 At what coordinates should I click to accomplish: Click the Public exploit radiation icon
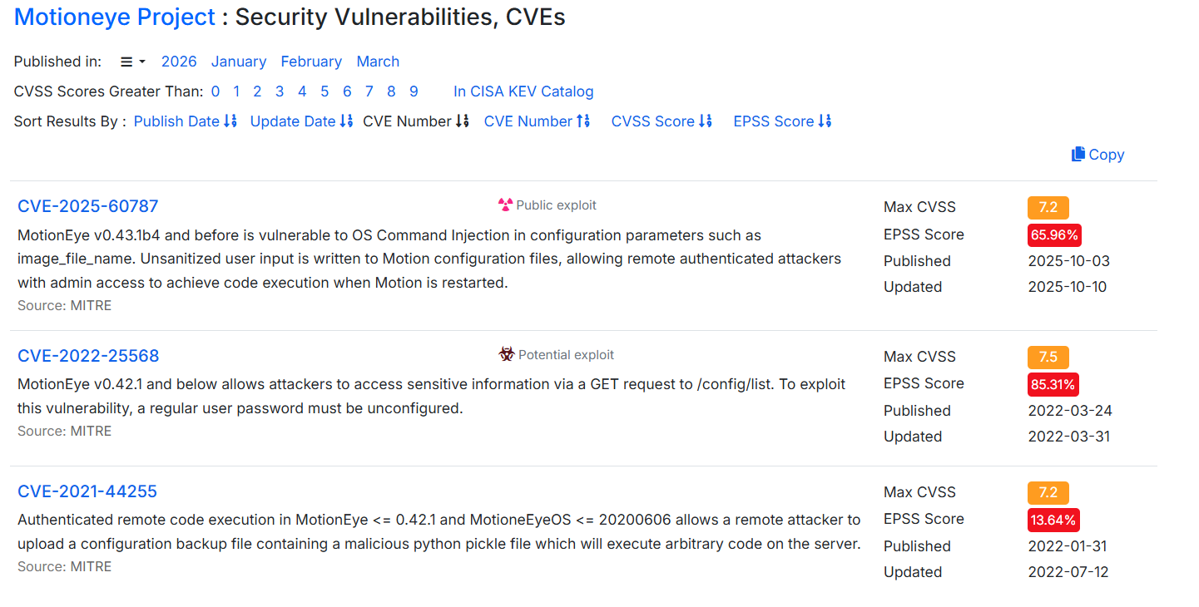(505, 205)
